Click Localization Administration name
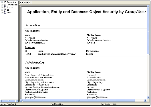Image resolution: width=151 pixels, height=107 pixels. pyautogui.click(x=37, y=85)
